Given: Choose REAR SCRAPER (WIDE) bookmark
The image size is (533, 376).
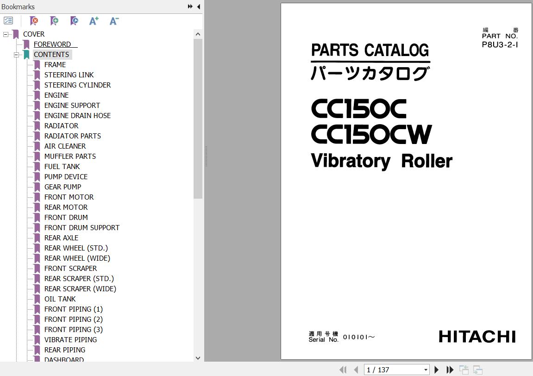Looking at the screenshot, I should click(x=80, y=289).
